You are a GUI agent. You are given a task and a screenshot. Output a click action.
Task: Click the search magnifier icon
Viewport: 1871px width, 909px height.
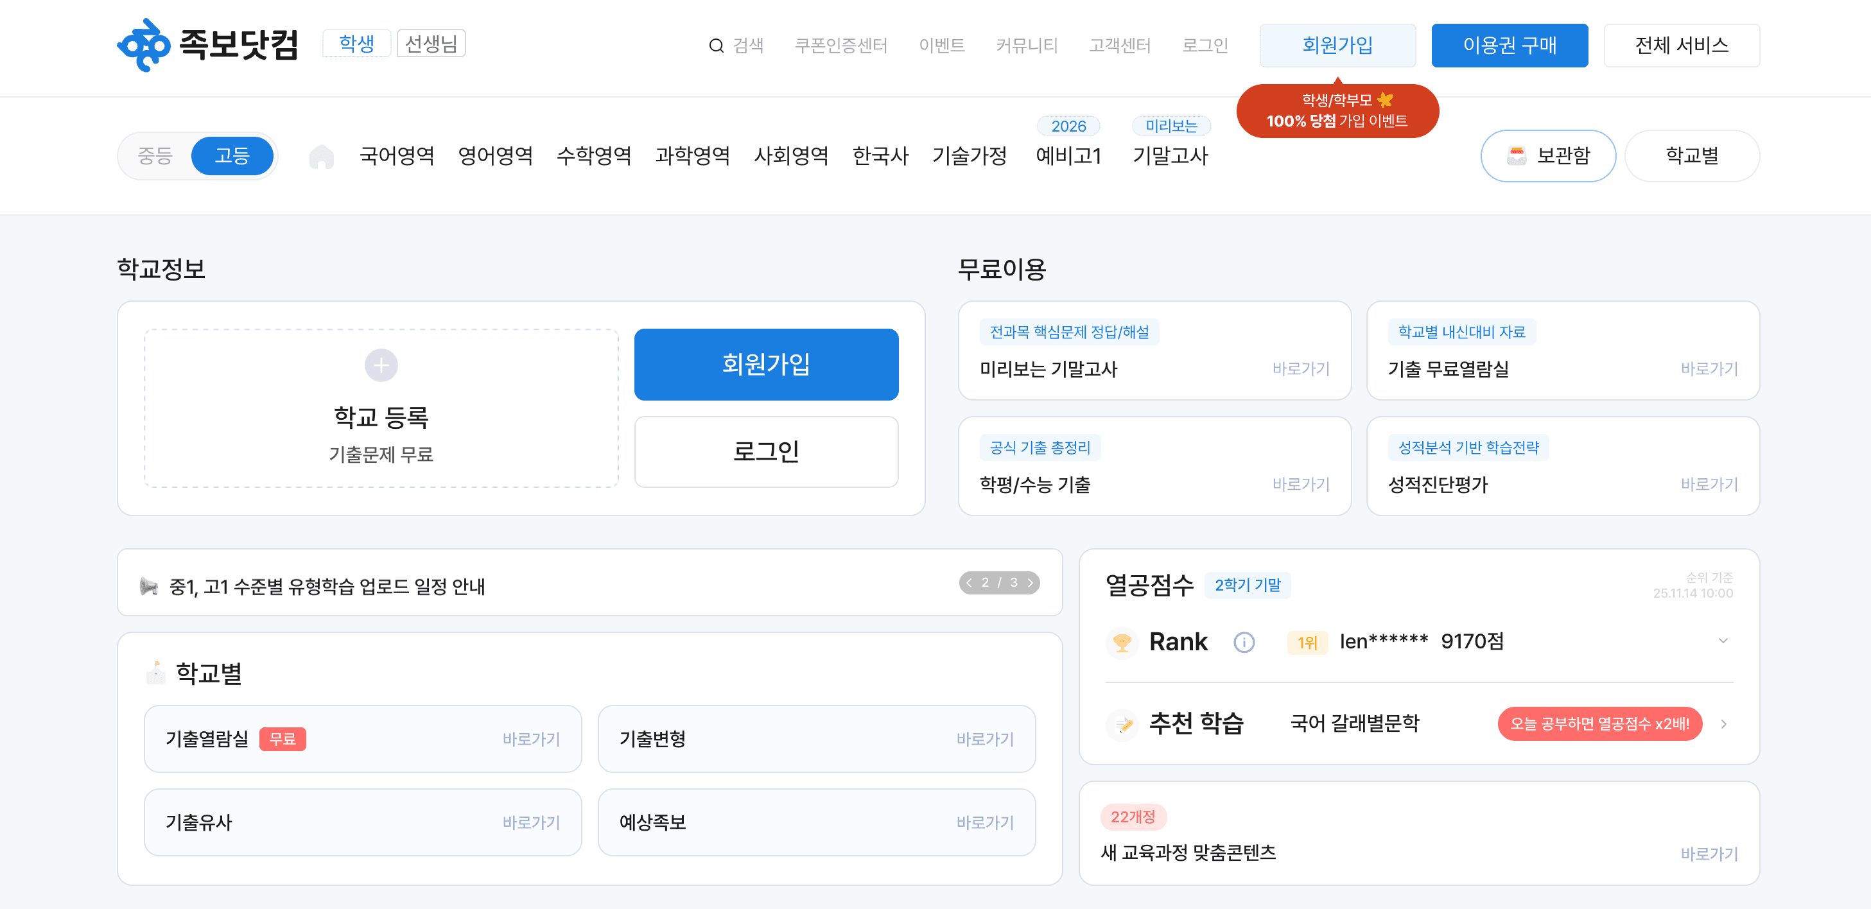[715, 46]
